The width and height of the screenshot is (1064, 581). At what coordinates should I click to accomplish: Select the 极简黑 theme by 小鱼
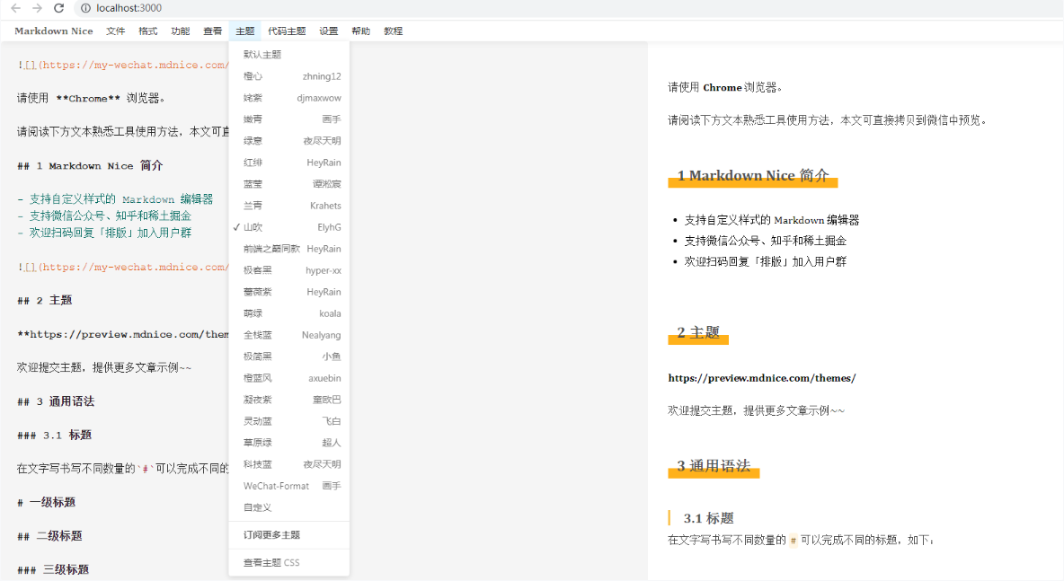click(x=289, y=357)
